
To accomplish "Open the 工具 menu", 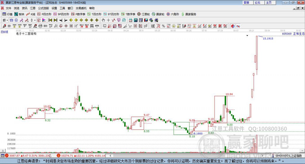I will [62, 8].
